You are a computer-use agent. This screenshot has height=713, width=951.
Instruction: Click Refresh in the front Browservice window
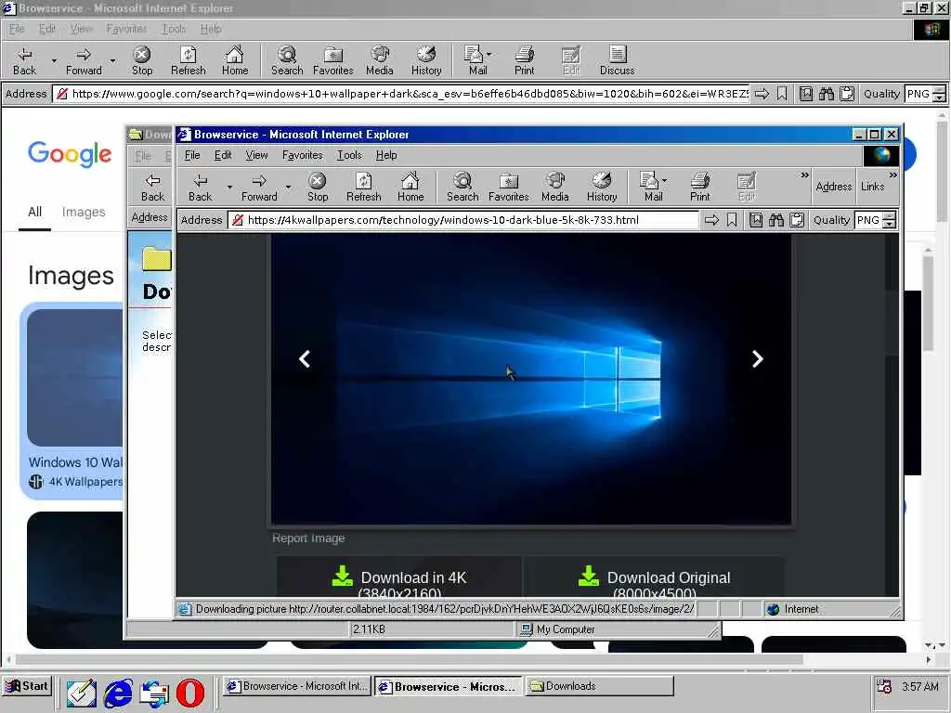coord(363,187)
